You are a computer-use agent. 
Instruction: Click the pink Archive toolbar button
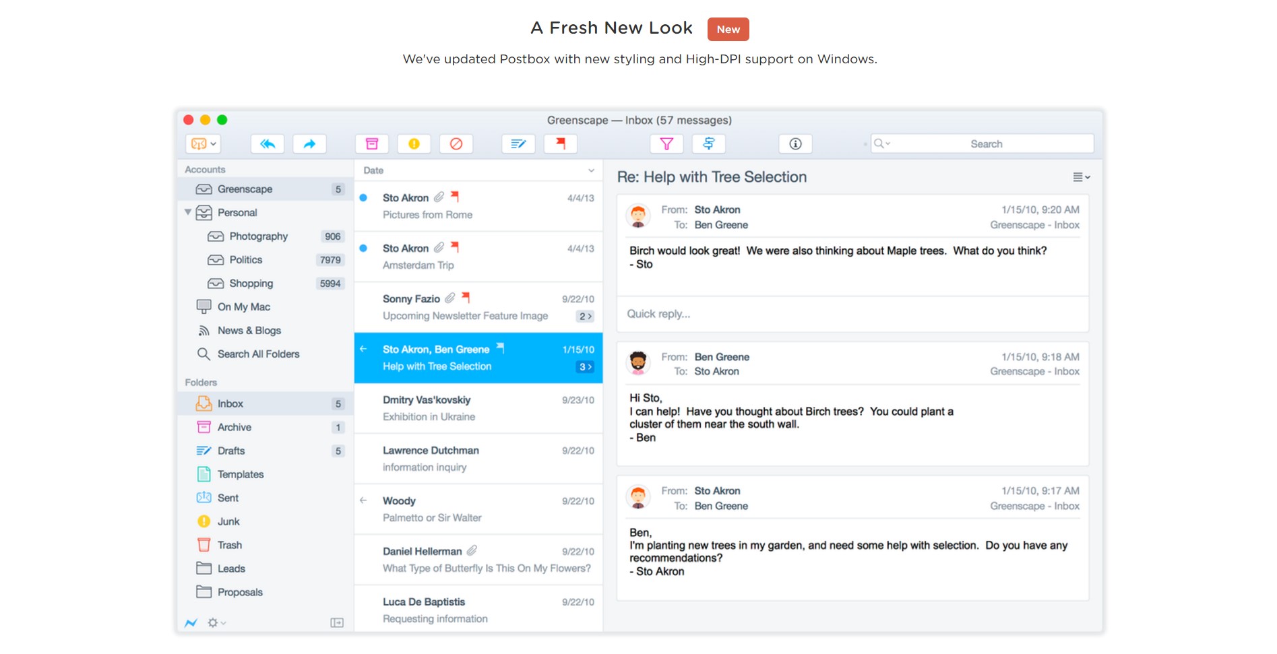point(372,143)
